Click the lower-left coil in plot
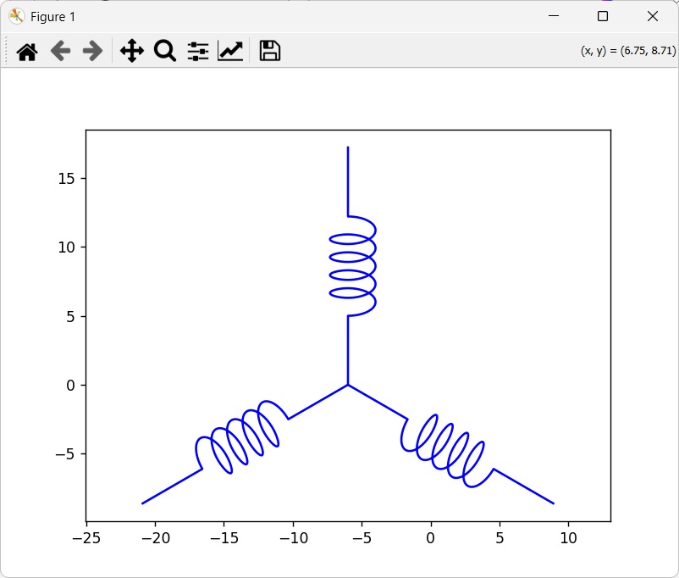 pos(241,437)
